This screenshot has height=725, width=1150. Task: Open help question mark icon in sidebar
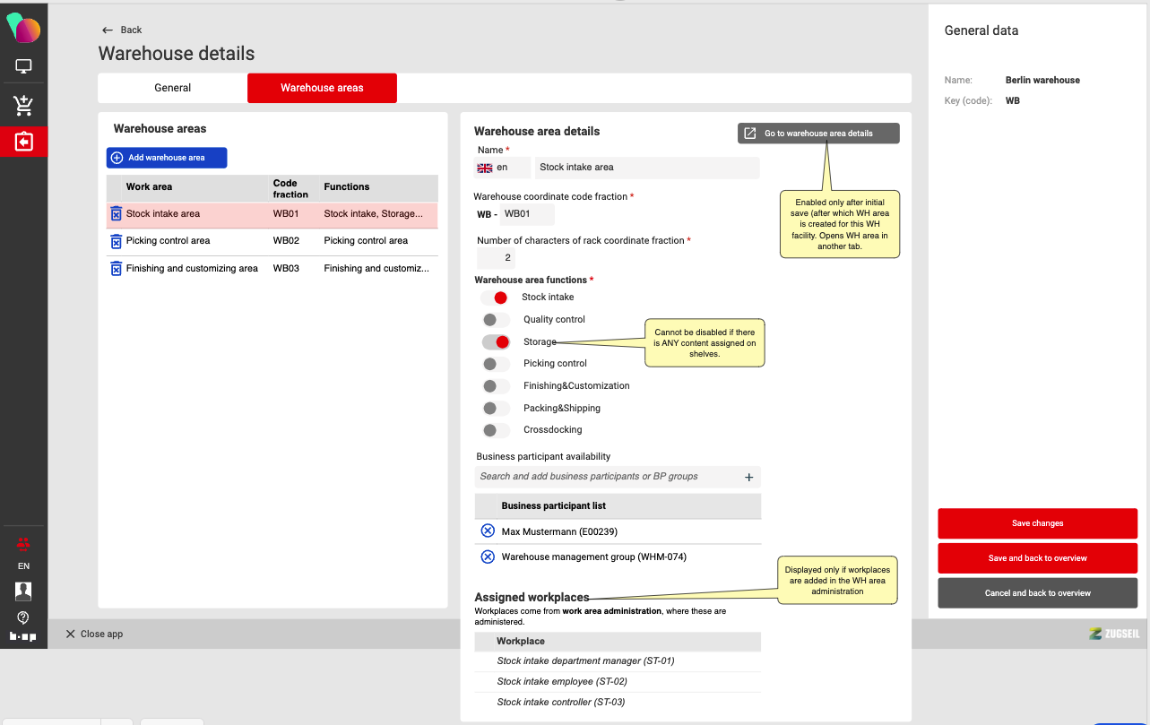click(x=23, y=617)
